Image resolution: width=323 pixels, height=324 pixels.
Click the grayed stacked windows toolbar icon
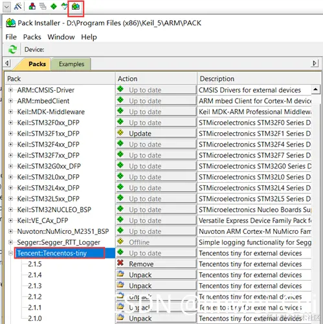43,6
